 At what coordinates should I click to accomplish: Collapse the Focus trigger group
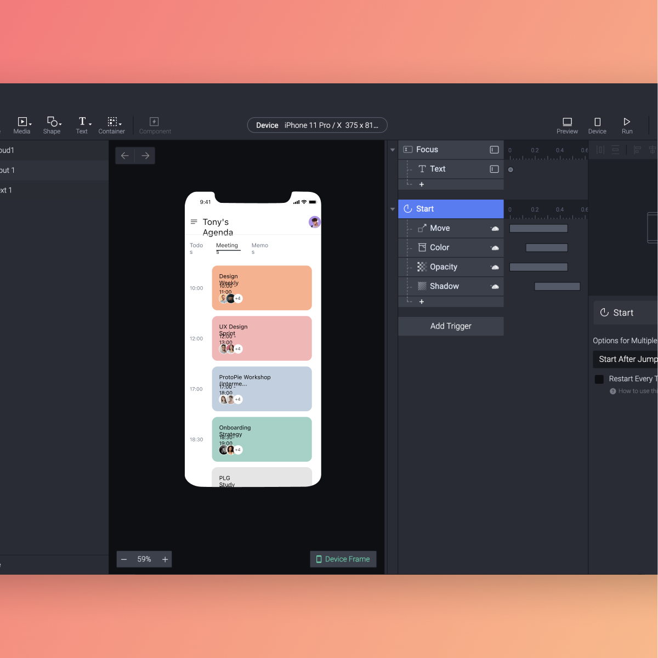tap(393, 150)
